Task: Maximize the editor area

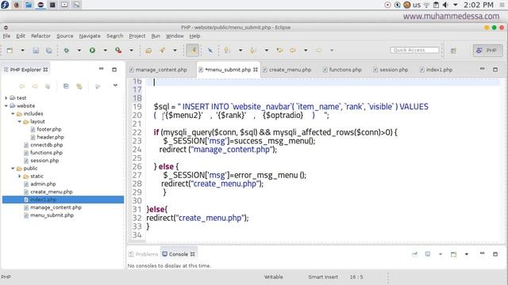Action: [495, 70]
